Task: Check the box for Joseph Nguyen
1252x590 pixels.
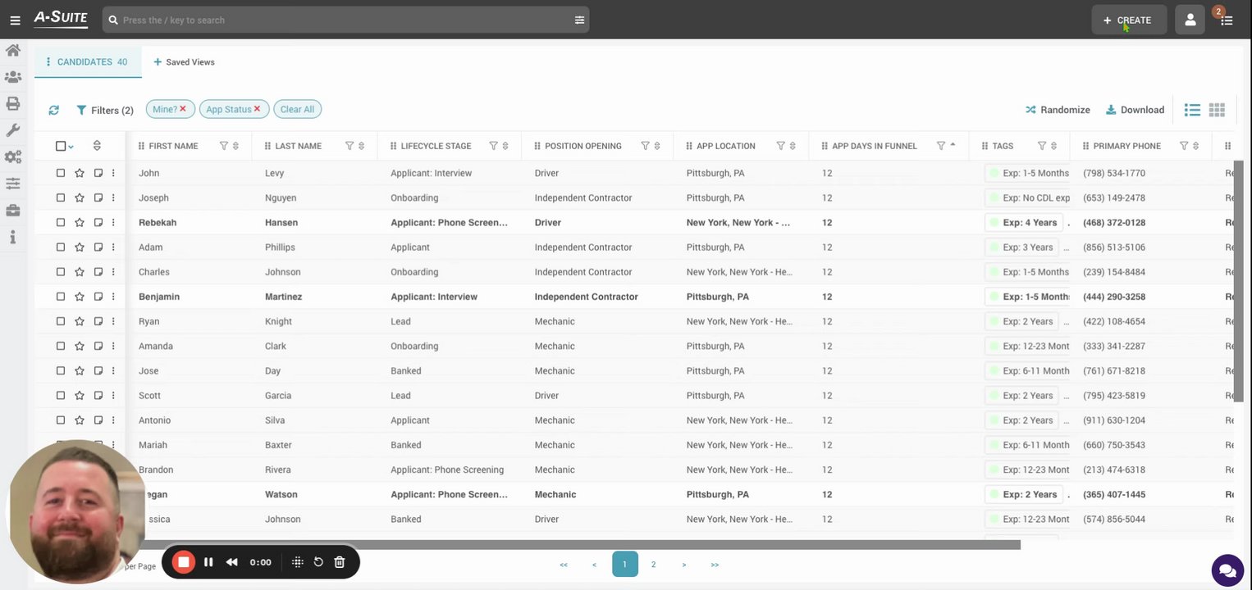Action: tap(61, 197)
